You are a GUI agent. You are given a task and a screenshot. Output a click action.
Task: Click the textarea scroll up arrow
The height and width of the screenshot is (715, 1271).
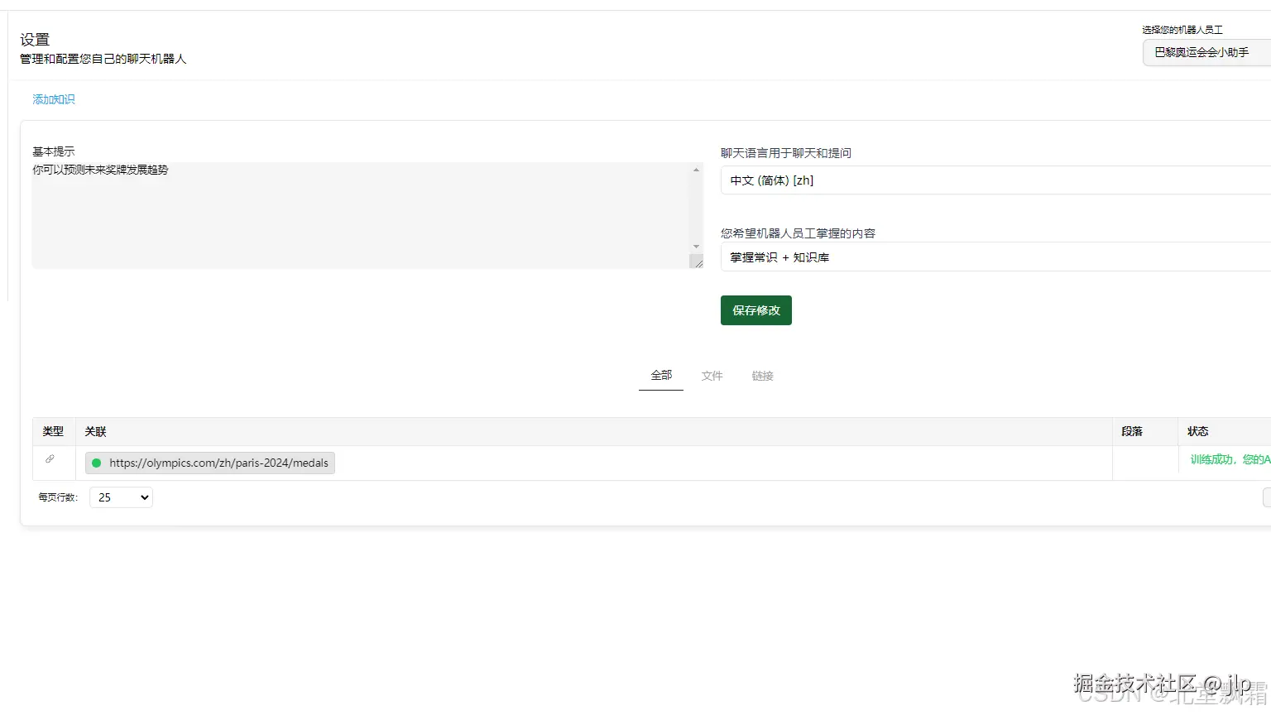click(696, 170)
